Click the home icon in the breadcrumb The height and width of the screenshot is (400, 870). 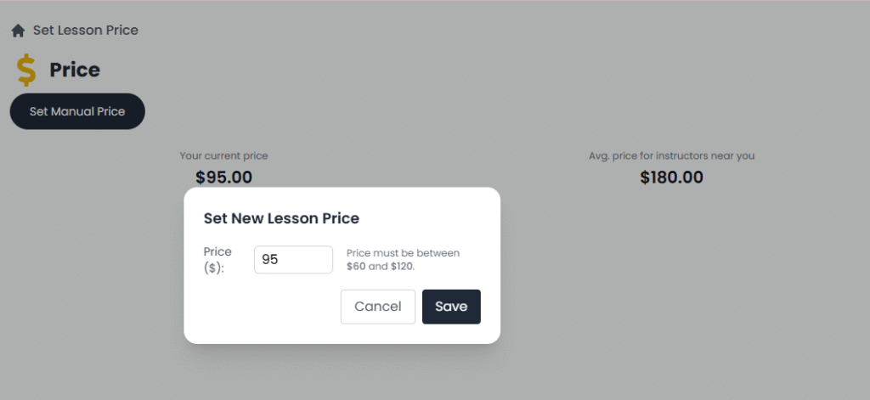pyautogui.click(x=18, y=31)
